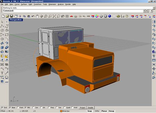Toggle Snap in the status bar
Image resolution: width=156 pixels, height=113 pixels.
90,111
